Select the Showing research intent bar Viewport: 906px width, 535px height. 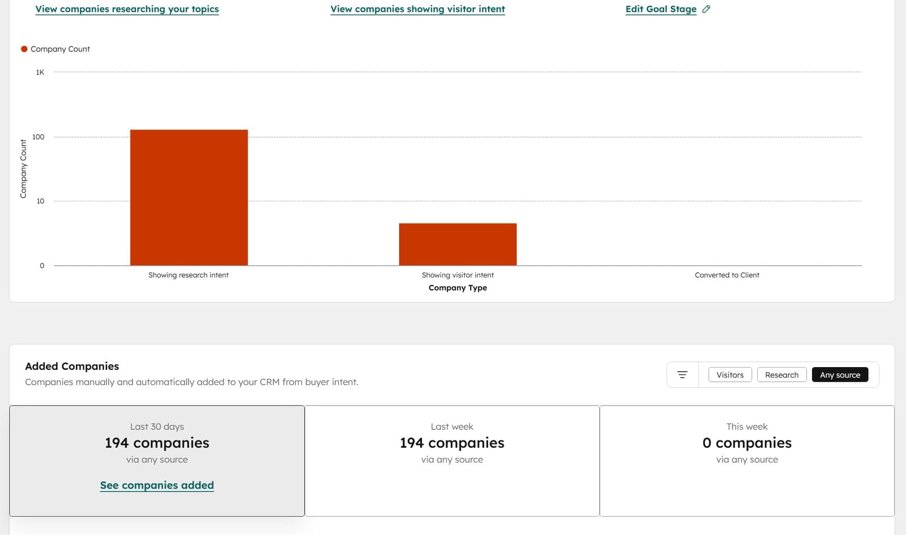[189, 197]
